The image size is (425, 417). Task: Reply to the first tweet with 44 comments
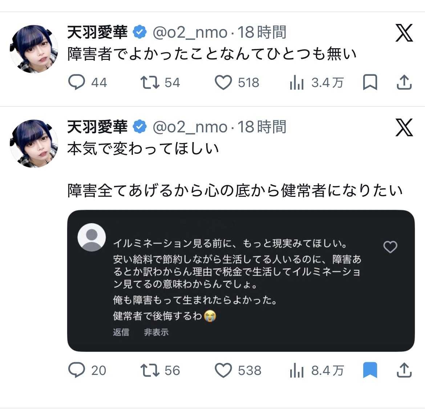click(x=77, y=82)
